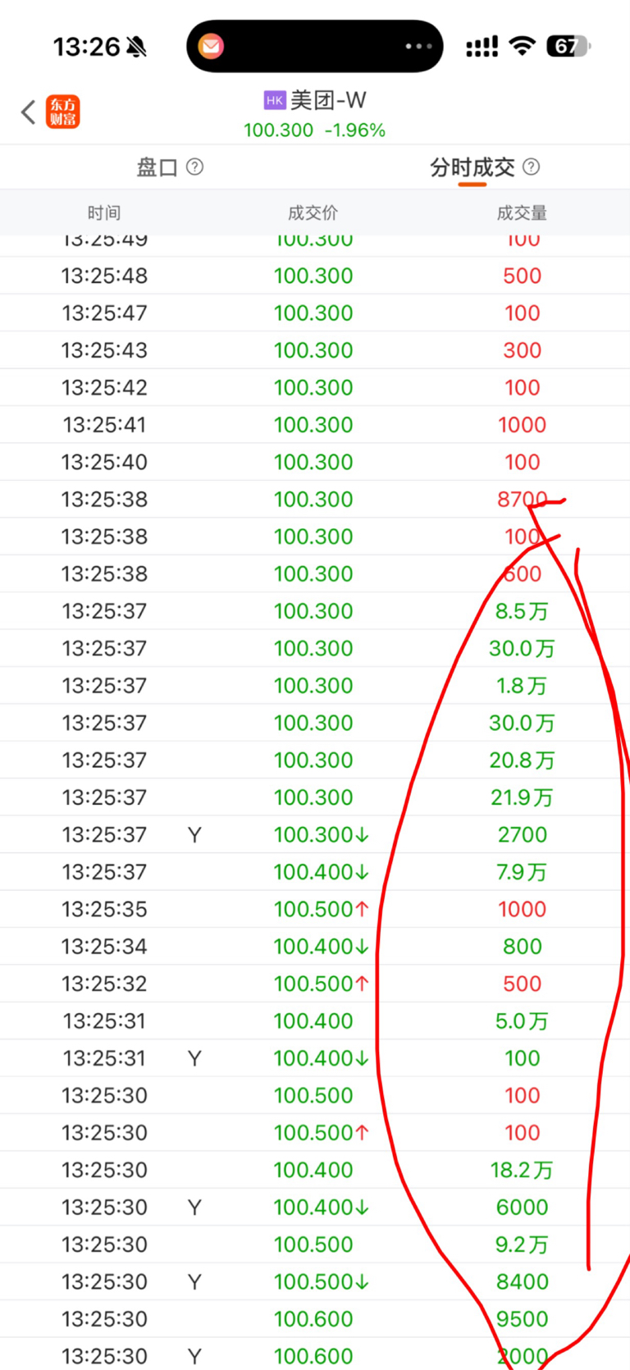Tap the Wi-Fi status icon
Image resolution: width=630 pixels, height=1370 pixels.
click(522, 46)
